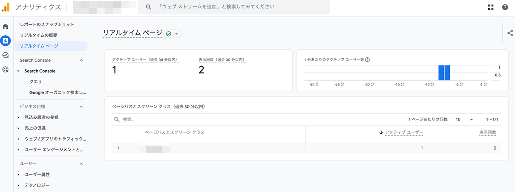Open the Home icon in left rail
Screen dimensions: 515x192
[6, 27]
